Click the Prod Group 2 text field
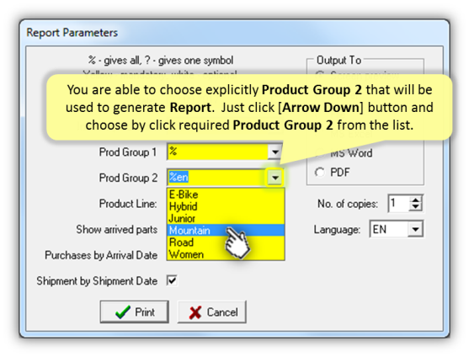The height and width of the screenshot is (357, 469). [217, 178]
